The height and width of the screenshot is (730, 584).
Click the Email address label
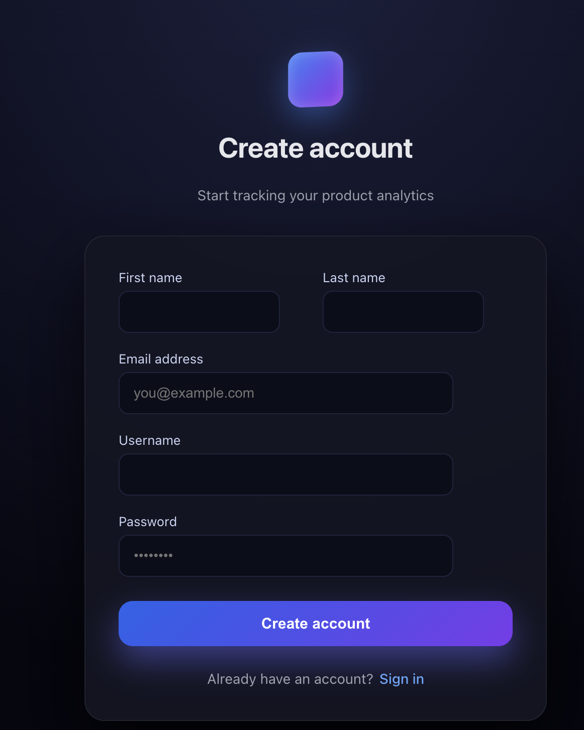161,359
